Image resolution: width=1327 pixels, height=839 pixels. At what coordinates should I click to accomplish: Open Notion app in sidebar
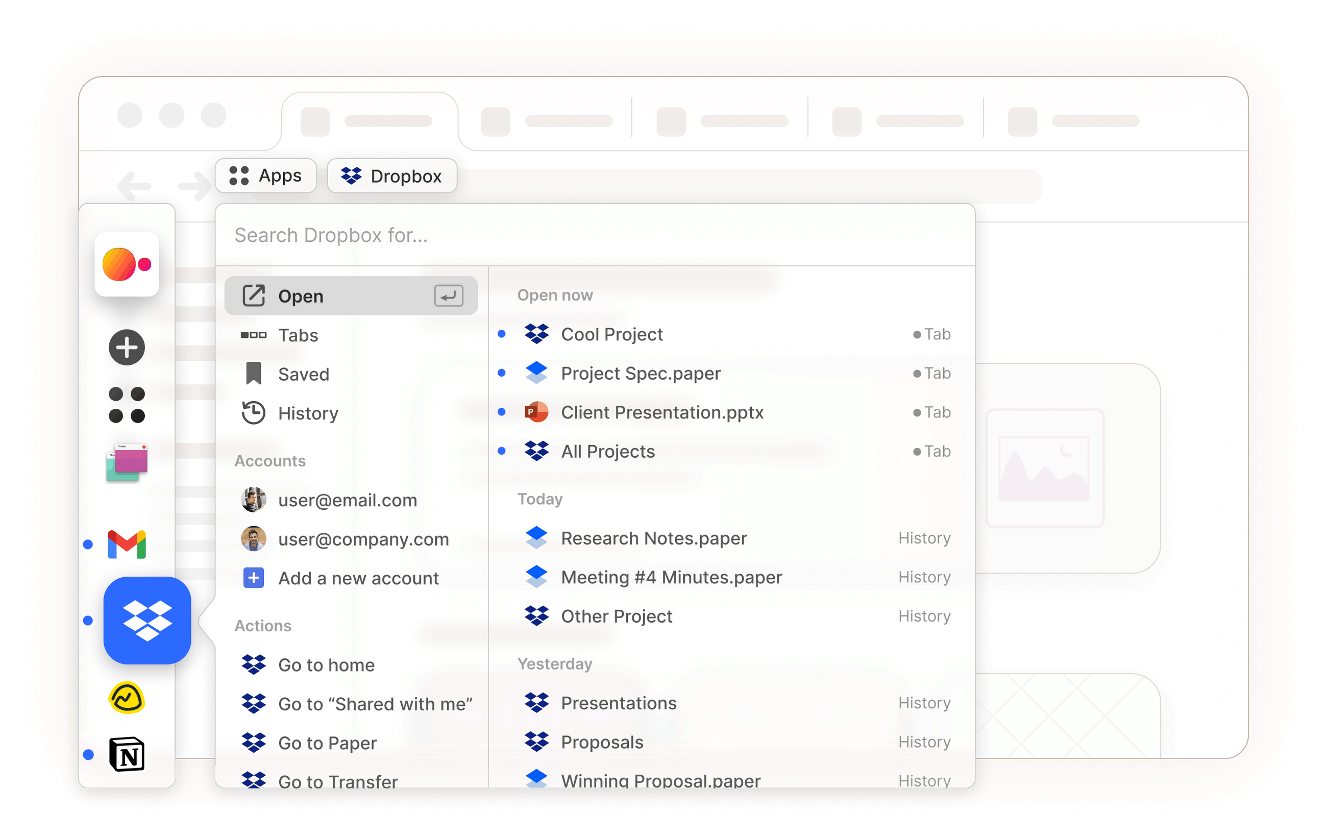pyautogui.click(x=127, y=754)
